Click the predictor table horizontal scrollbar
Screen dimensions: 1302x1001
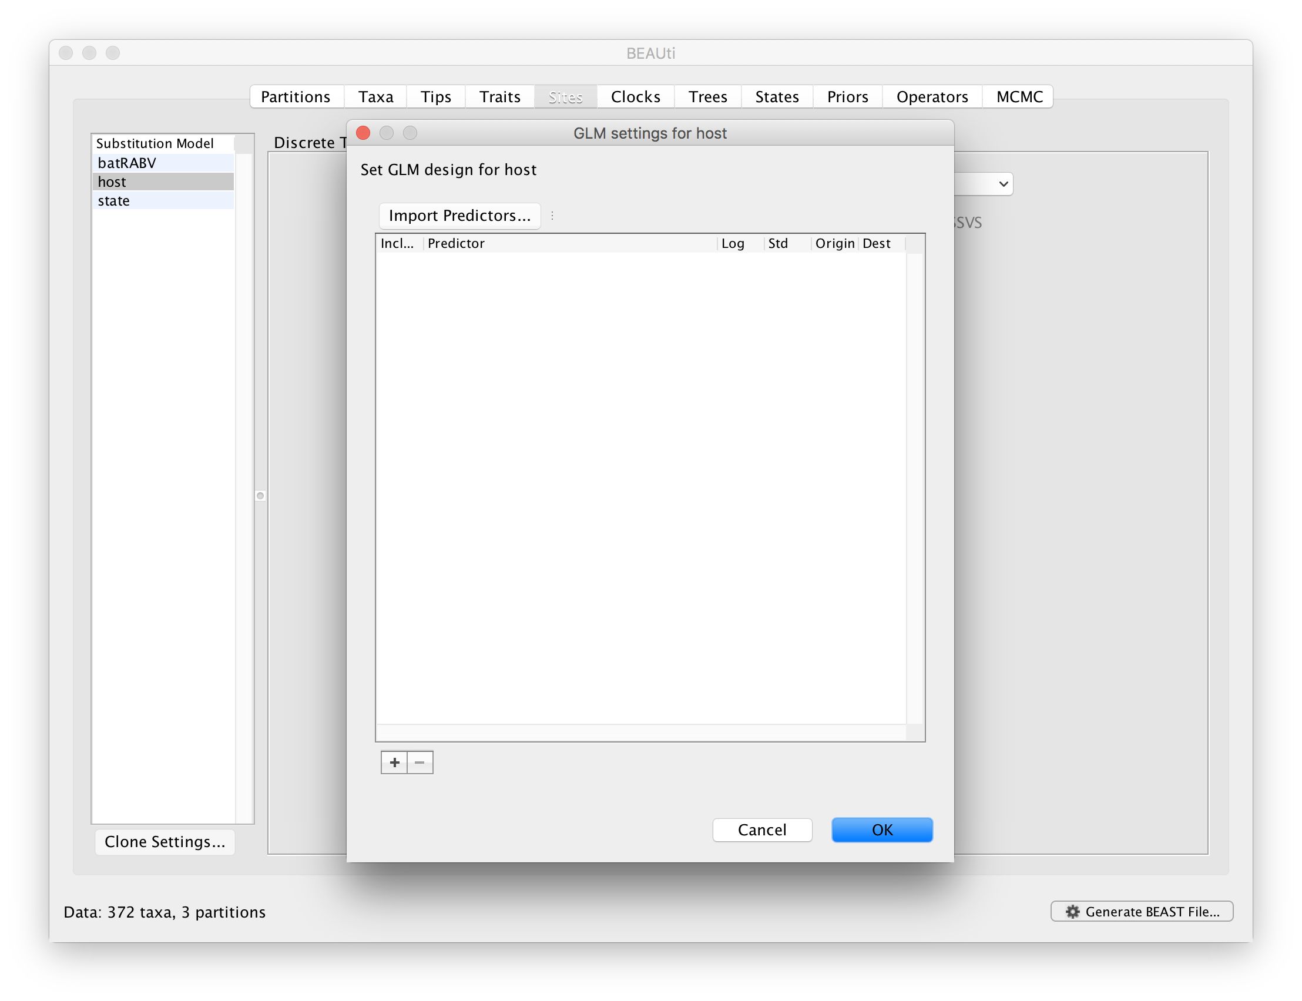[x=641, y=733]
